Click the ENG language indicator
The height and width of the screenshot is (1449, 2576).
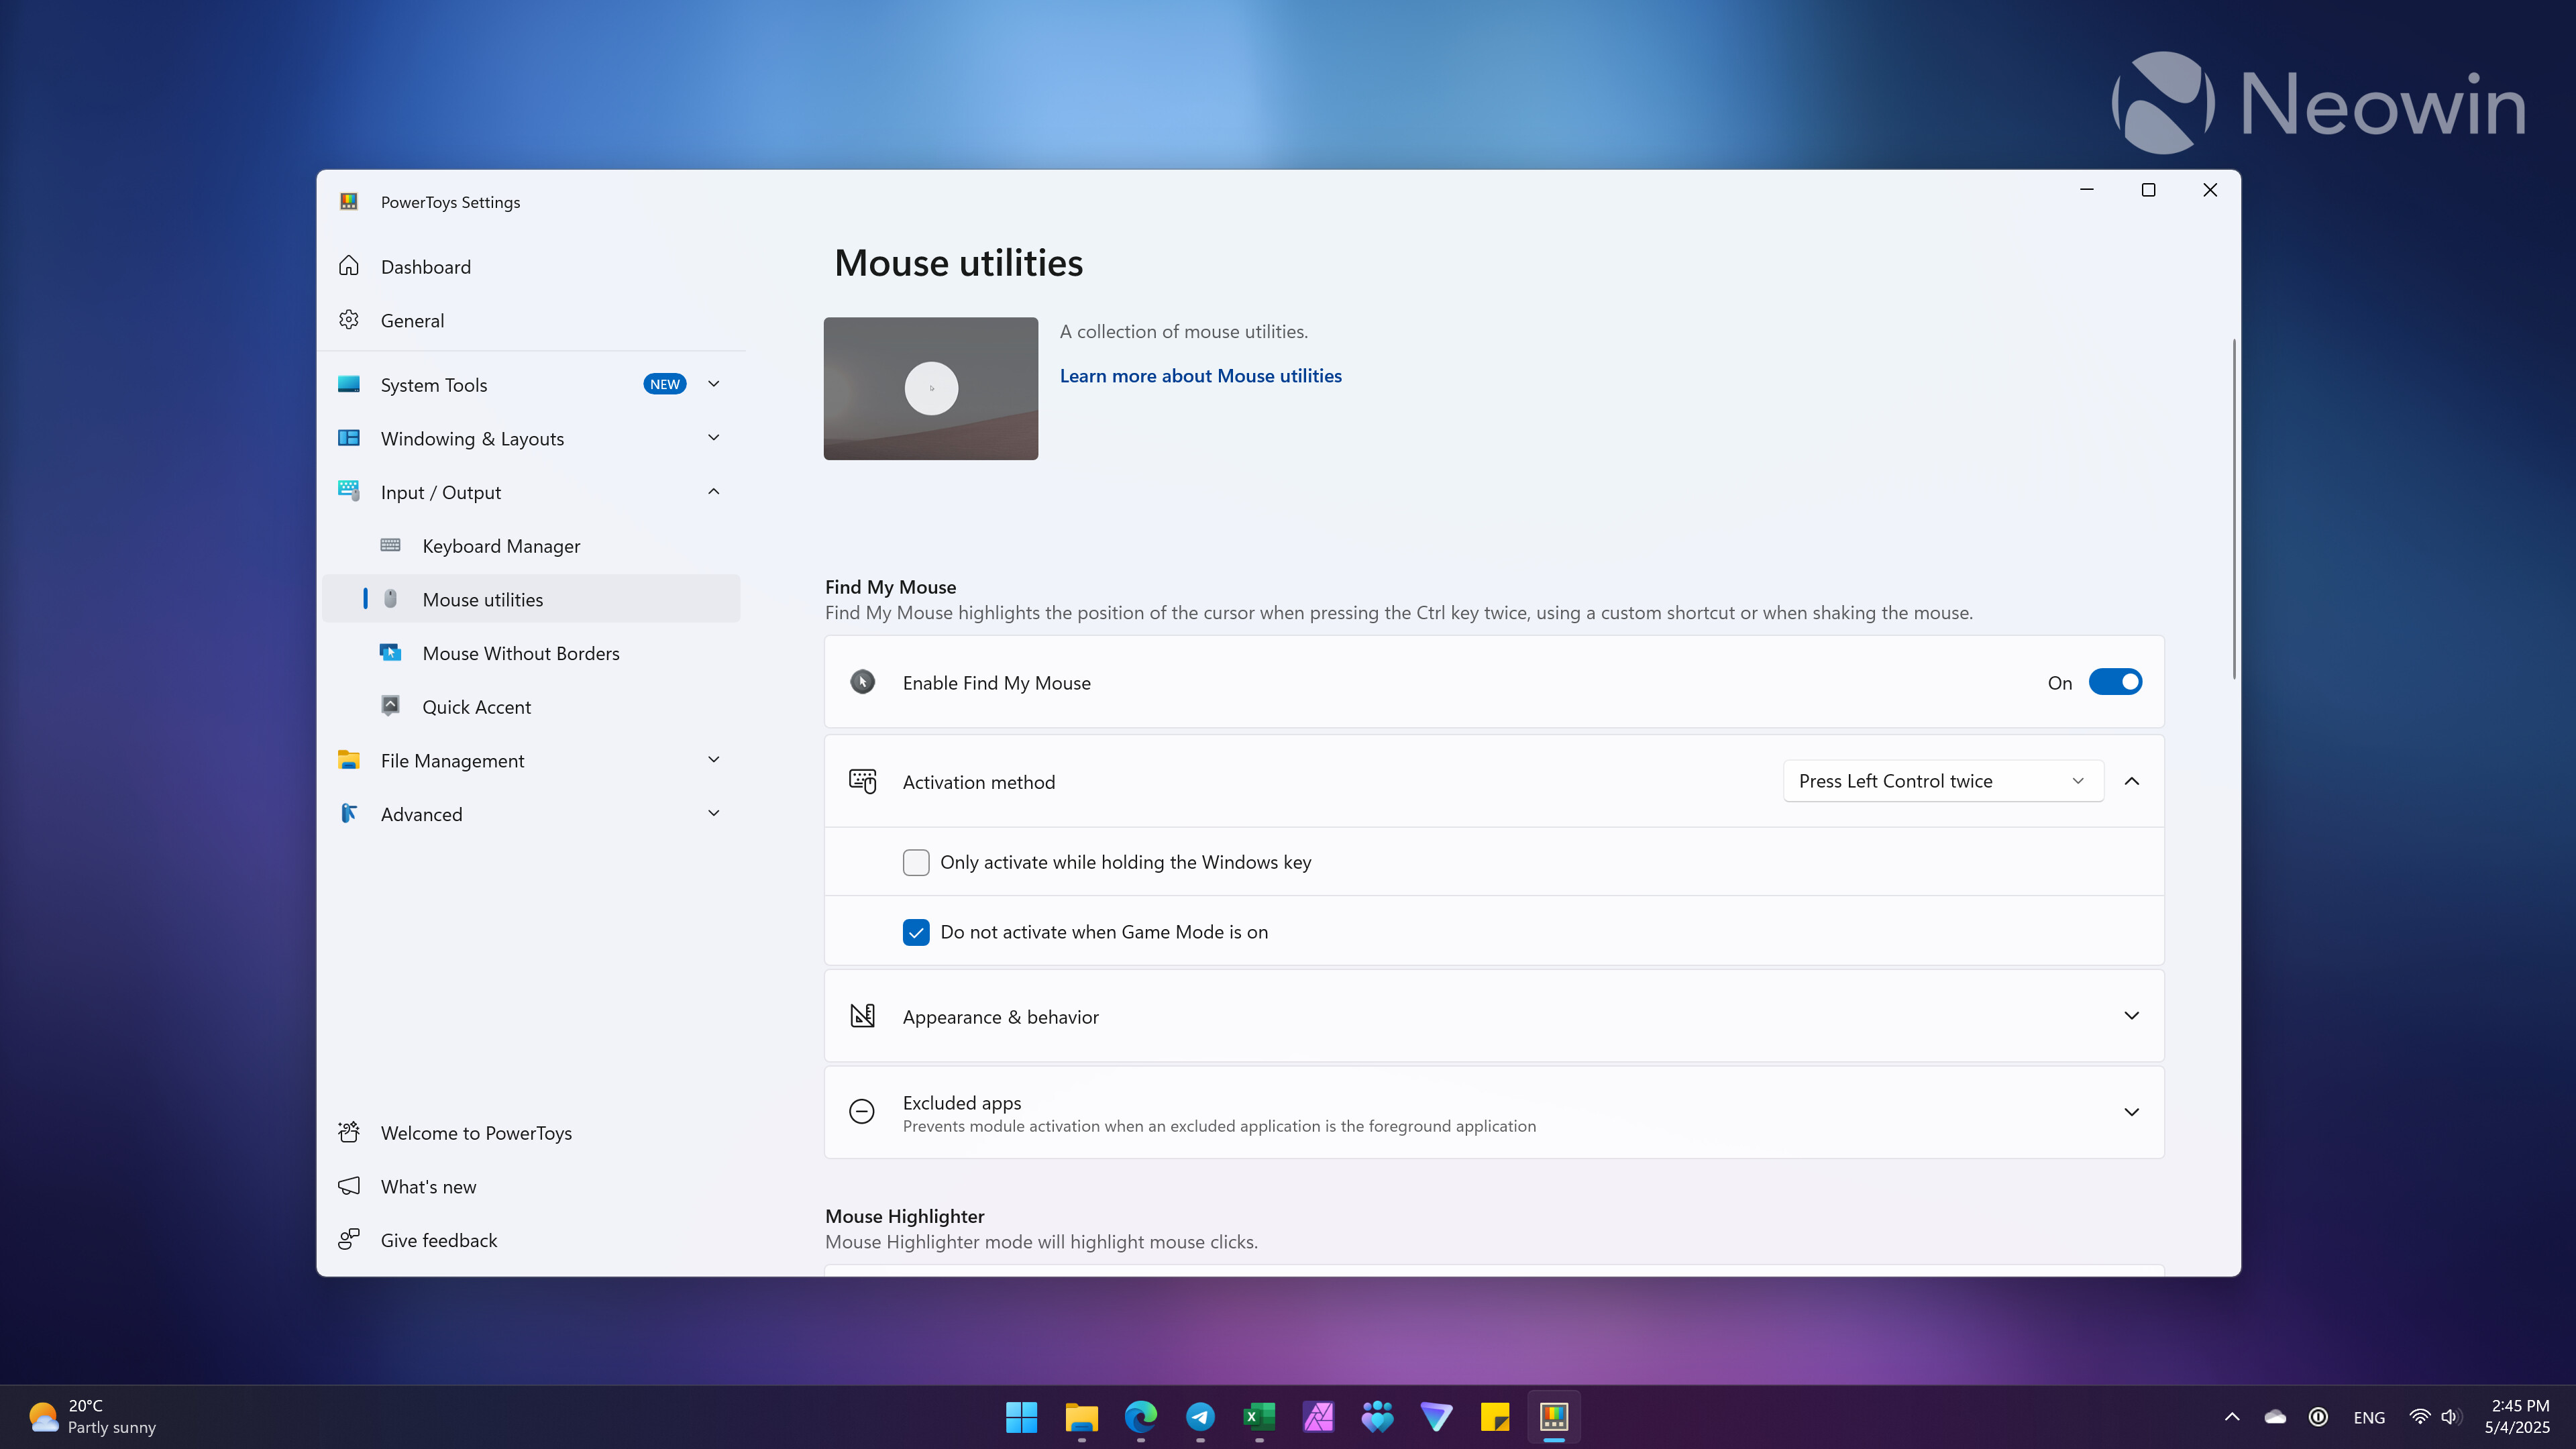point(2369,1417)
